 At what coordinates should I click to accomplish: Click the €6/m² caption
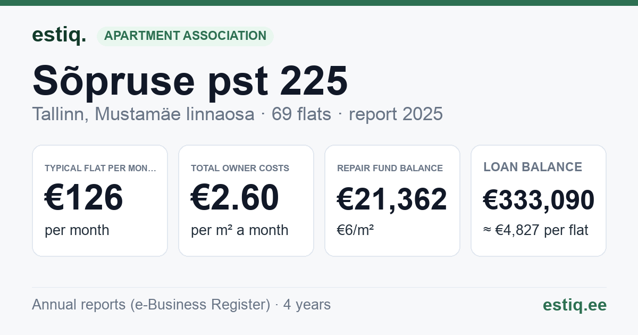tap(355, 230)
